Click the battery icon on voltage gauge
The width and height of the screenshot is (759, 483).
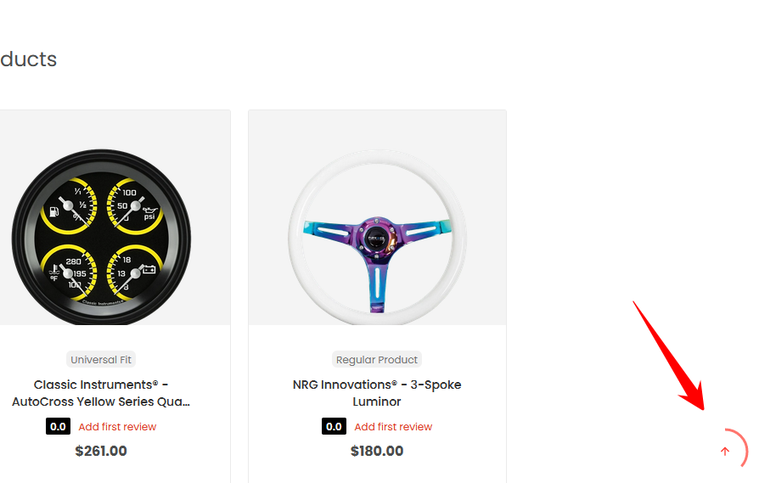click(x=149, y=270)
